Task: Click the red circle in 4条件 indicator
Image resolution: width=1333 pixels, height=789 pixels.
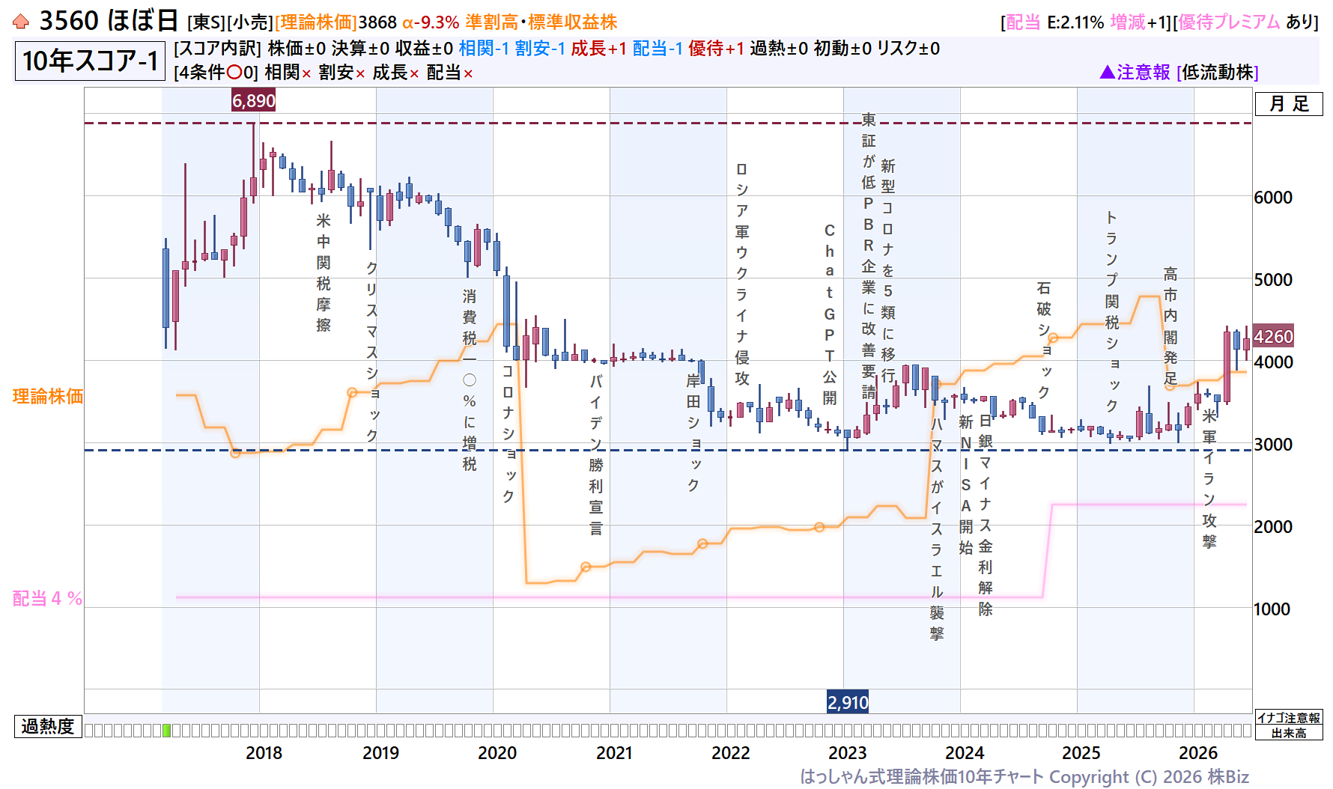Action: pyautogui.click(x=233, y=73)
